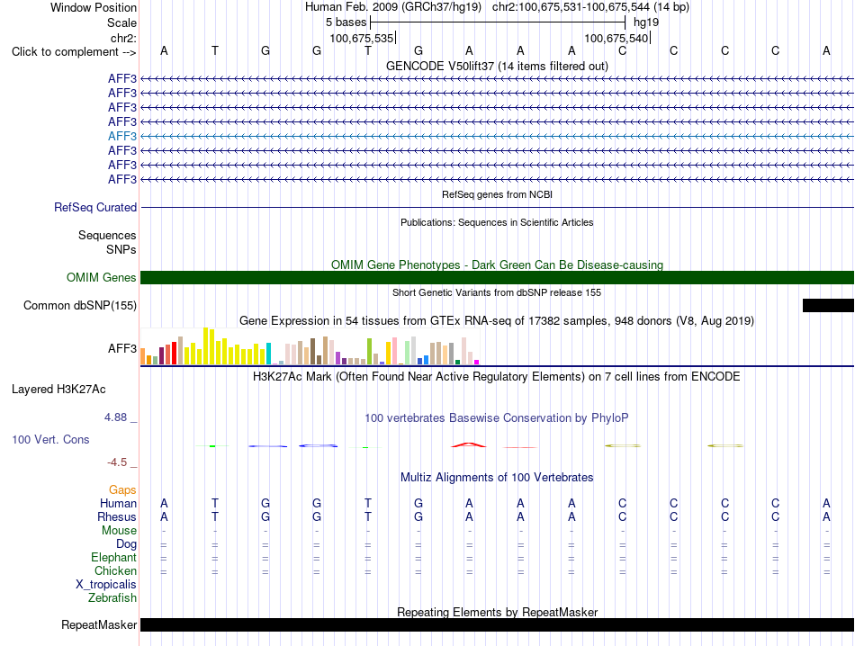The image size is (855, 646).
Task: Open the GENCODE V50lift37 track title
Action: [x=497, y=66]
